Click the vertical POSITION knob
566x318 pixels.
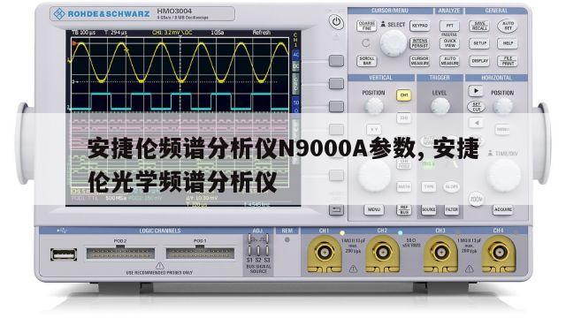coord(373,106)
